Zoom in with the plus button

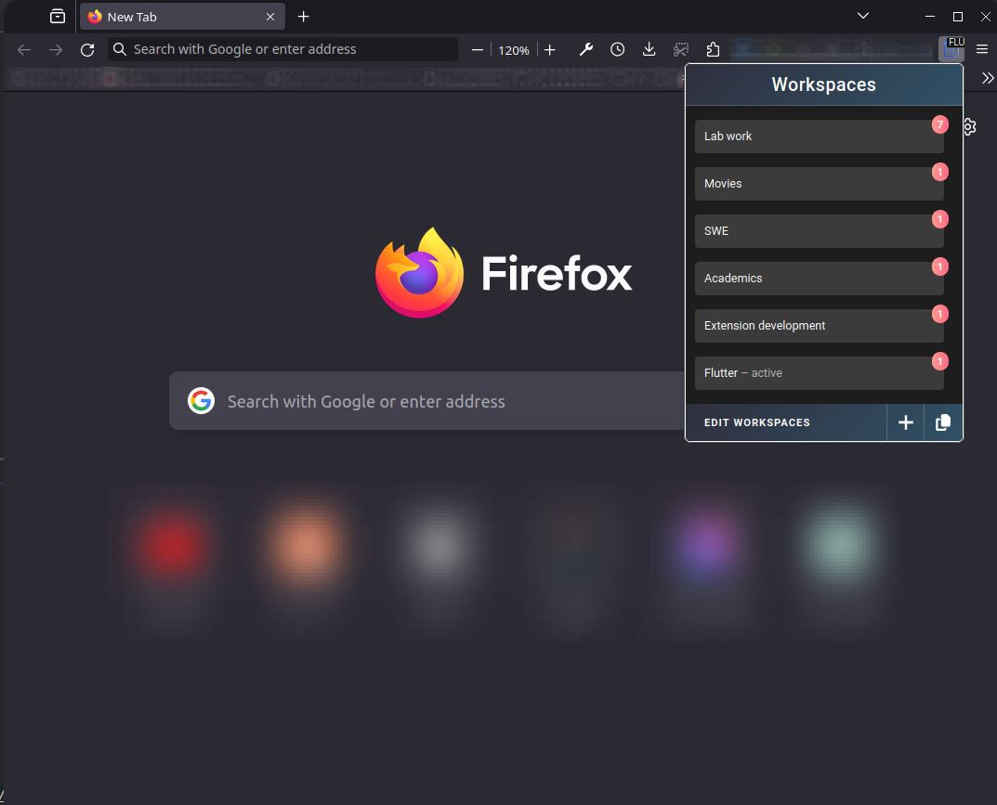(x=550, y=49)
